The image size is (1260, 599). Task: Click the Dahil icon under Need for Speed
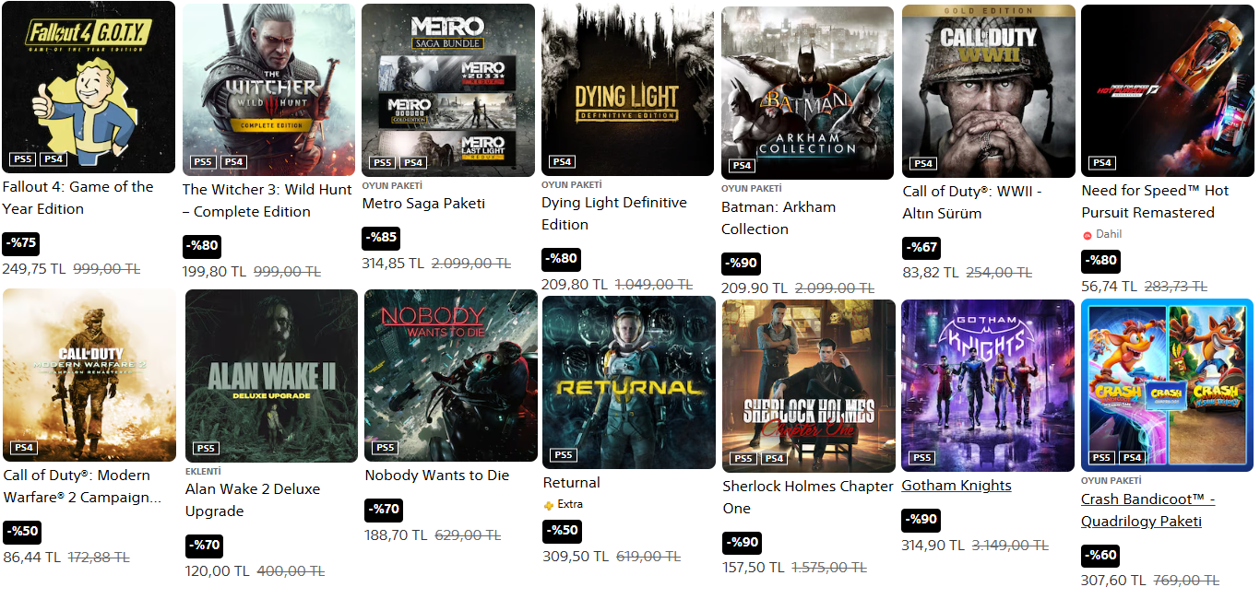(1088, 235)
